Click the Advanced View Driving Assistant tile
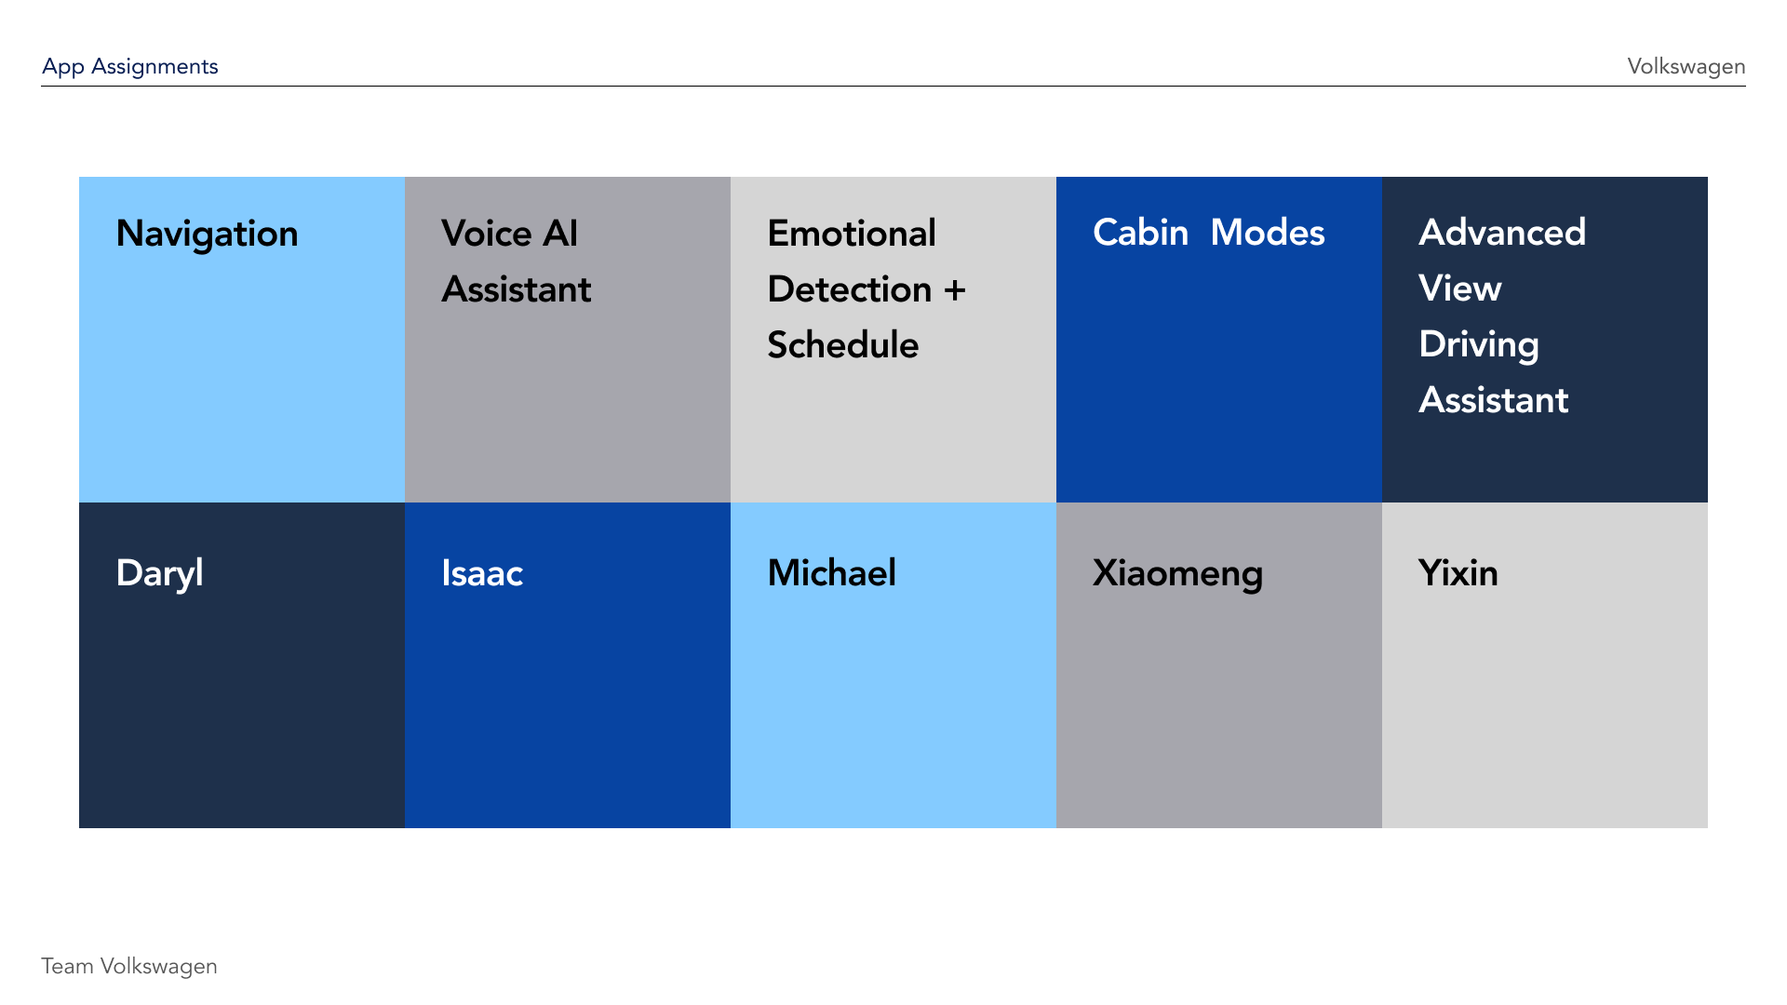This screenshot has width=1787, height=1005. coord(1545,456)
